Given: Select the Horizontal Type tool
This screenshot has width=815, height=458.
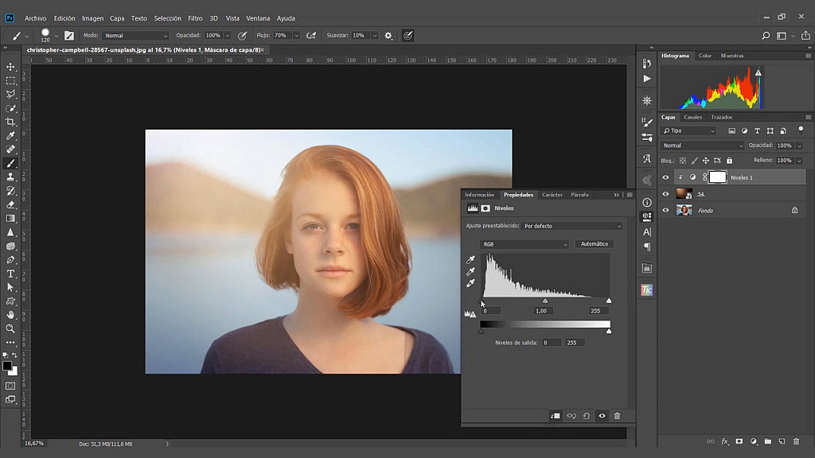Looking at the screenshot, I should click(x=10, y=273).
